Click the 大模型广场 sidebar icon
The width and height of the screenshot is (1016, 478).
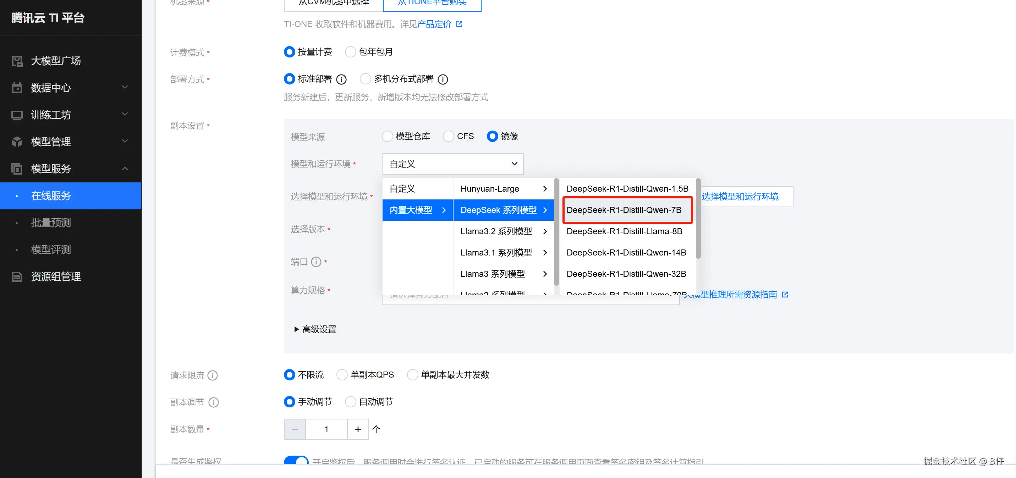[17, 61]
